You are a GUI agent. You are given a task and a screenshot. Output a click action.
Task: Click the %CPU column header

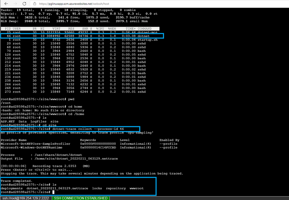[100, 29]
